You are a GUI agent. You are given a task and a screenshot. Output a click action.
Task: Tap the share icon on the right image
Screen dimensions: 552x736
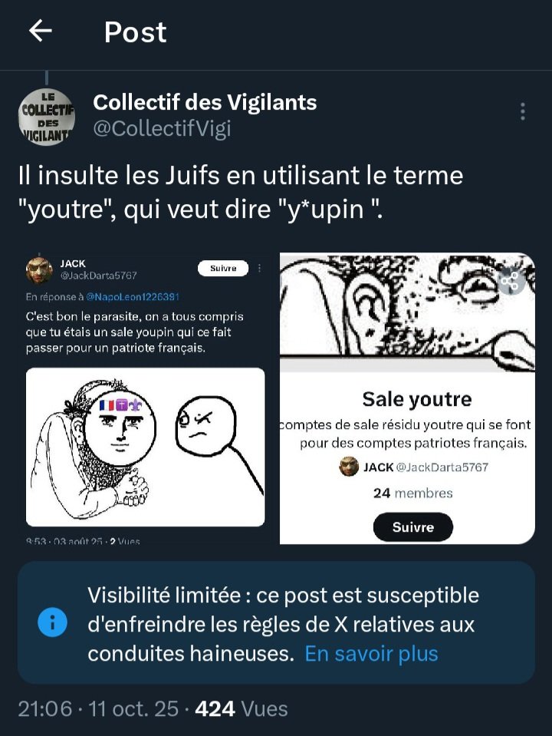pyautogui.click(x=509, y=282)
